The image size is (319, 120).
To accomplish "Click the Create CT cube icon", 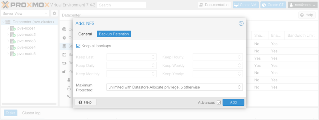I will [264, 5].
